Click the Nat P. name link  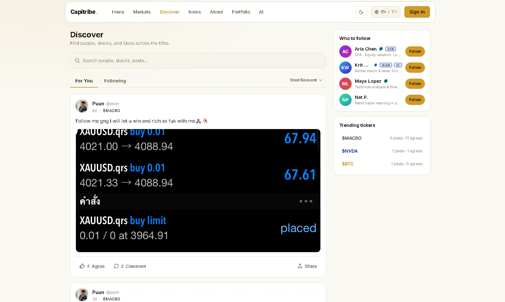coord(361,97)
